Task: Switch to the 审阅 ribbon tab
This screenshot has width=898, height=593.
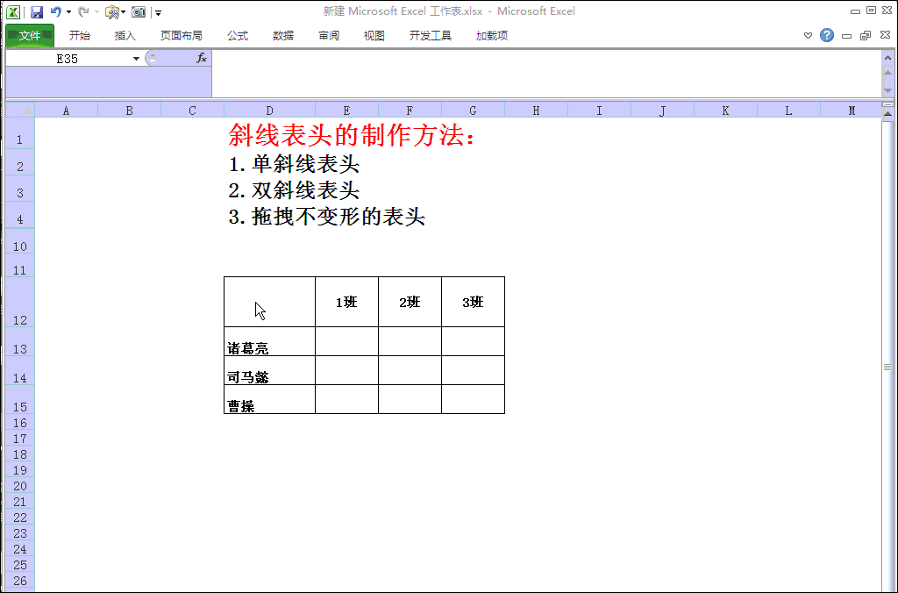Action: (x=329, y=35)
